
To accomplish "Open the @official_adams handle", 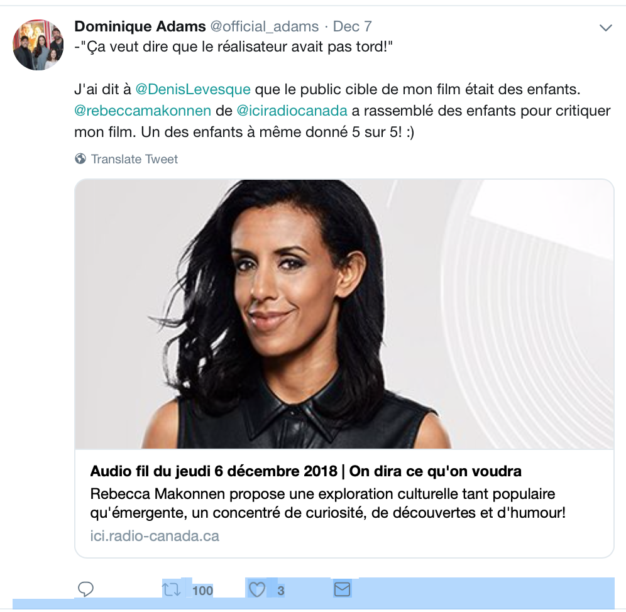I will pos(265,26).
